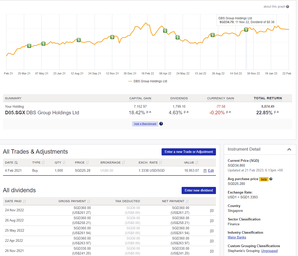Viewport: 298px width, 256px height.
Task: Select the 26 Nov 2021 dividend date
Action: (14, 251)
